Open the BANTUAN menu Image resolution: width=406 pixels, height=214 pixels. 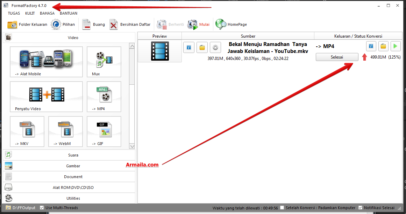coord(69,13)
